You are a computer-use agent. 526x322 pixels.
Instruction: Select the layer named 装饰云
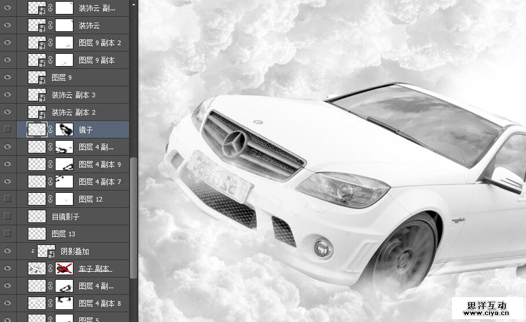tap(89, 25)
